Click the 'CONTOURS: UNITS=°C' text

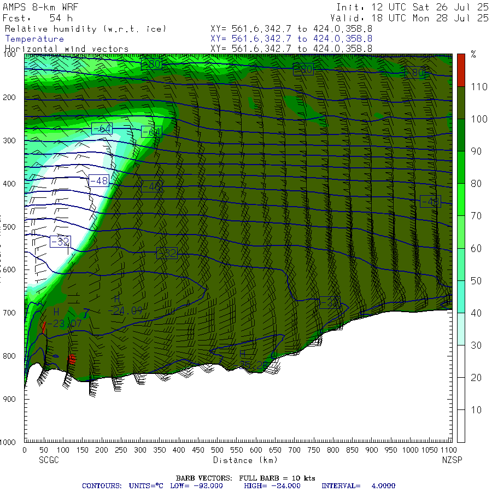(122, 486)
